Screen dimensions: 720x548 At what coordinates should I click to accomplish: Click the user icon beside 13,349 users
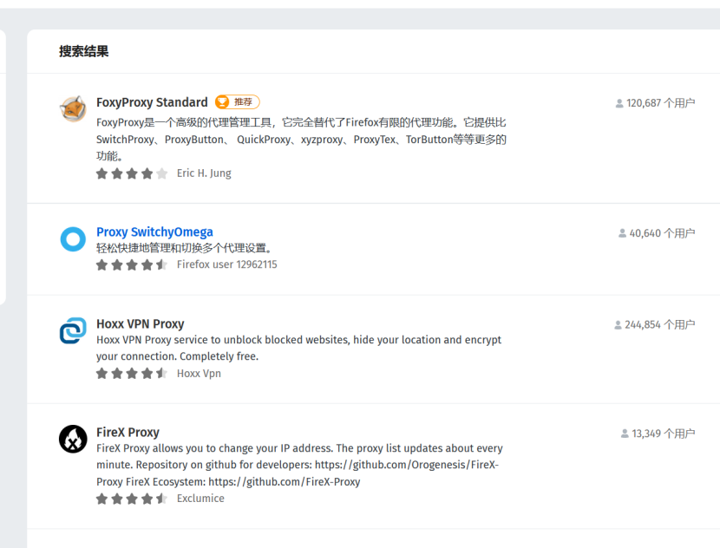(x=625, y=434)
